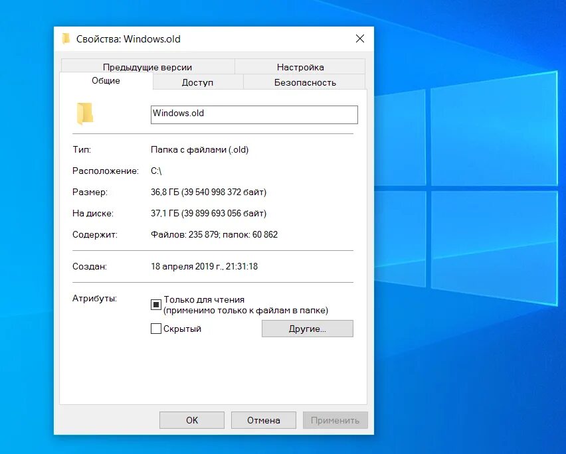Click the 'Создан:' label
Viewport: 566px width, 454px height.
pyautogui.click(x=90, y=266)
